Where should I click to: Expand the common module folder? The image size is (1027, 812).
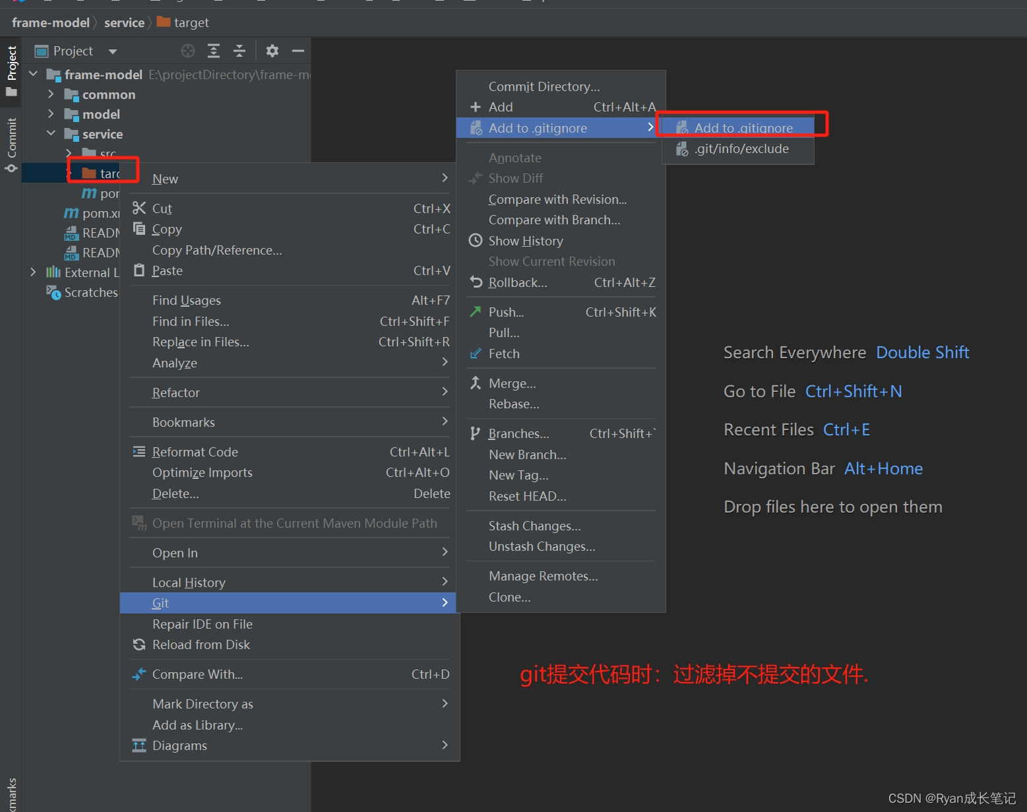point(51,94)
